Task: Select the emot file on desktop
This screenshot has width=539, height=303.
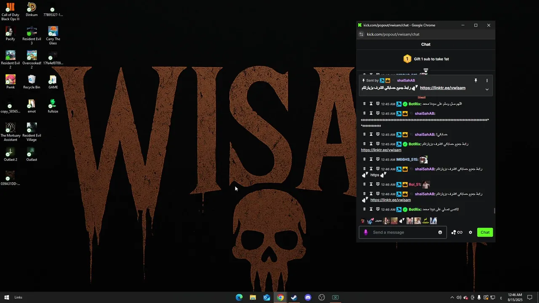Action: click(32, 106)
